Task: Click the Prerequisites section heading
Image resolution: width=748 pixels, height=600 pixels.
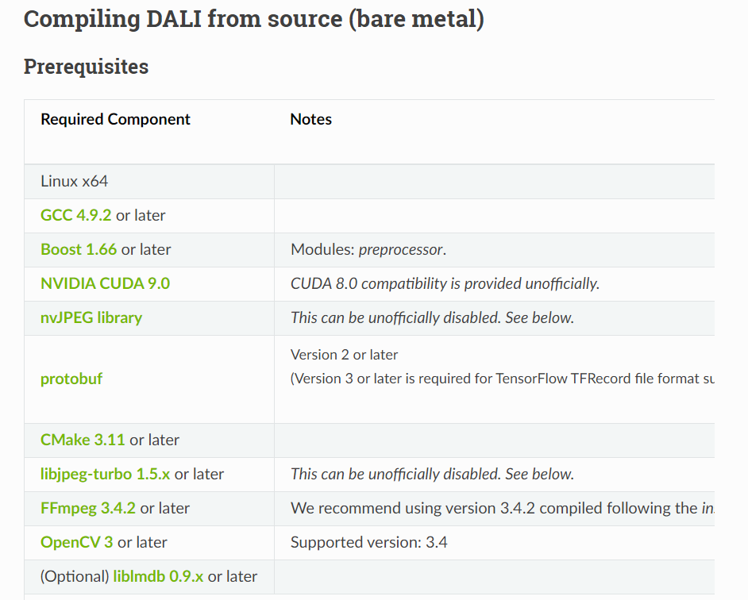Action: (86, 67)
